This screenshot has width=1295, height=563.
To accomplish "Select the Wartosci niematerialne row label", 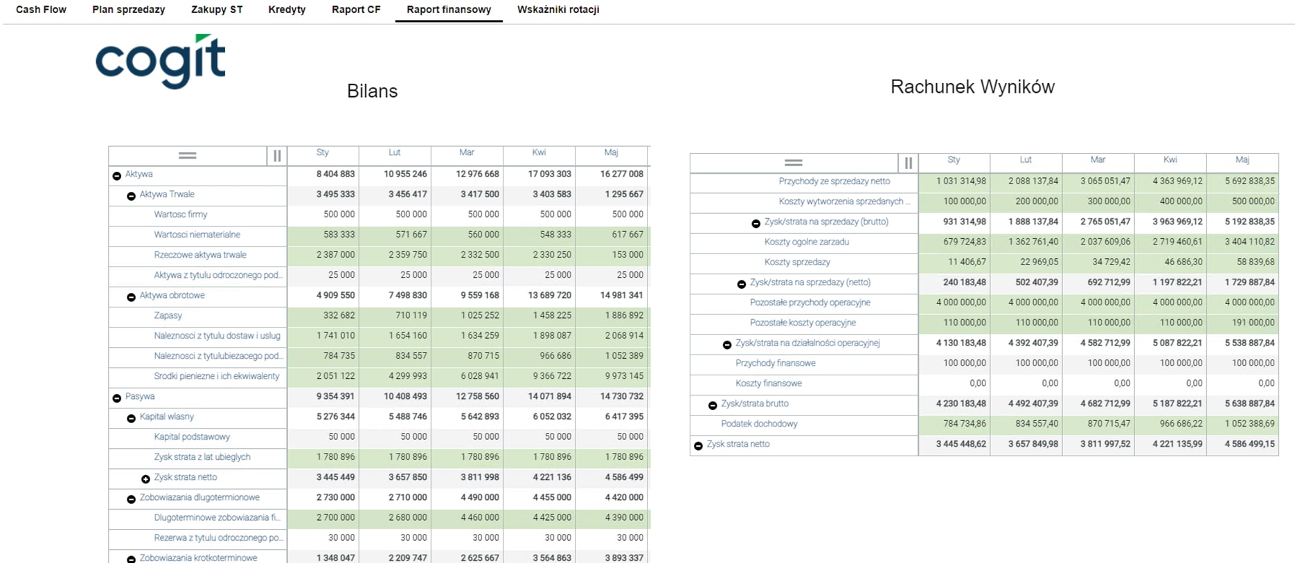I will 197,235.
